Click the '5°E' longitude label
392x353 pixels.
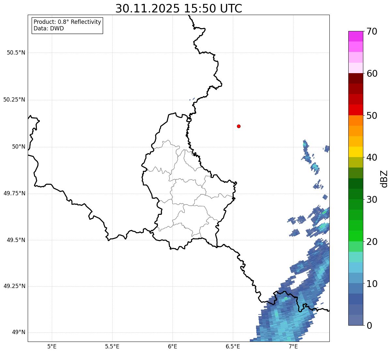52,346
